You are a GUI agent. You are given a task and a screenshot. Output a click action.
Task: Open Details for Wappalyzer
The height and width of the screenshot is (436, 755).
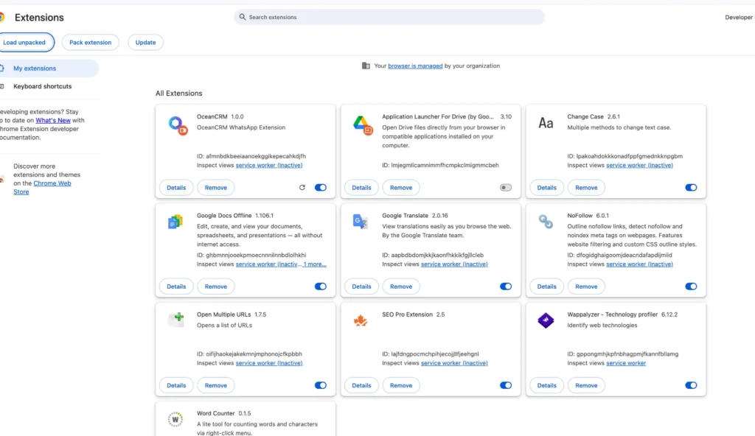click(546, 385)
